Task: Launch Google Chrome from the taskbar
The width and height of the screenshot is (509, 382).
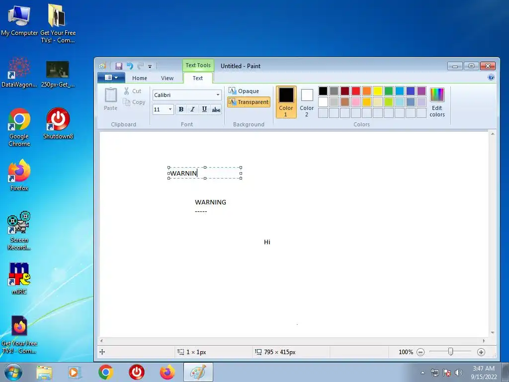Action: click(x=106, y=372)
